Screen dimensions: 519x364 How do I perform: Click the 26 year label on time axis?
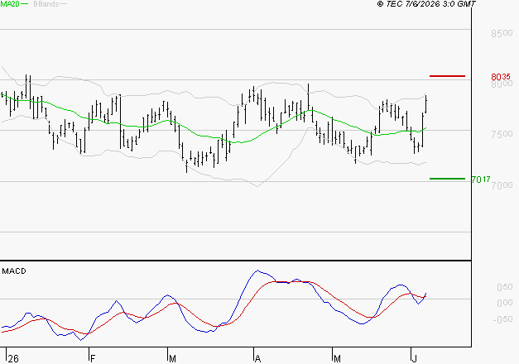tap(13, 358)
